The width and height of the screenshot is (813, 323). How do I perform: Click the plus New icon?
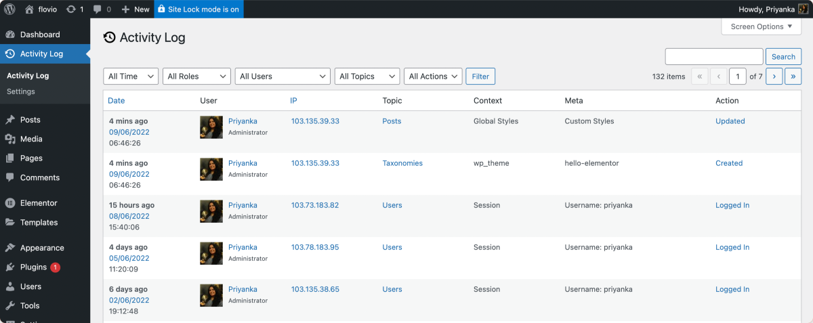click(x=125, y=9)
